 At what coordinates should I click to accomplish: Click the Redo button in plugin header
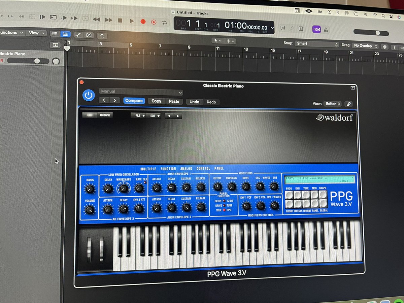[211, 102]
